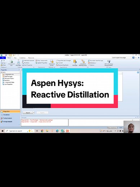Viewport: 140px width, 187px height.
Task: Click the blue help icon in the form area
Action: pos(138,72)
